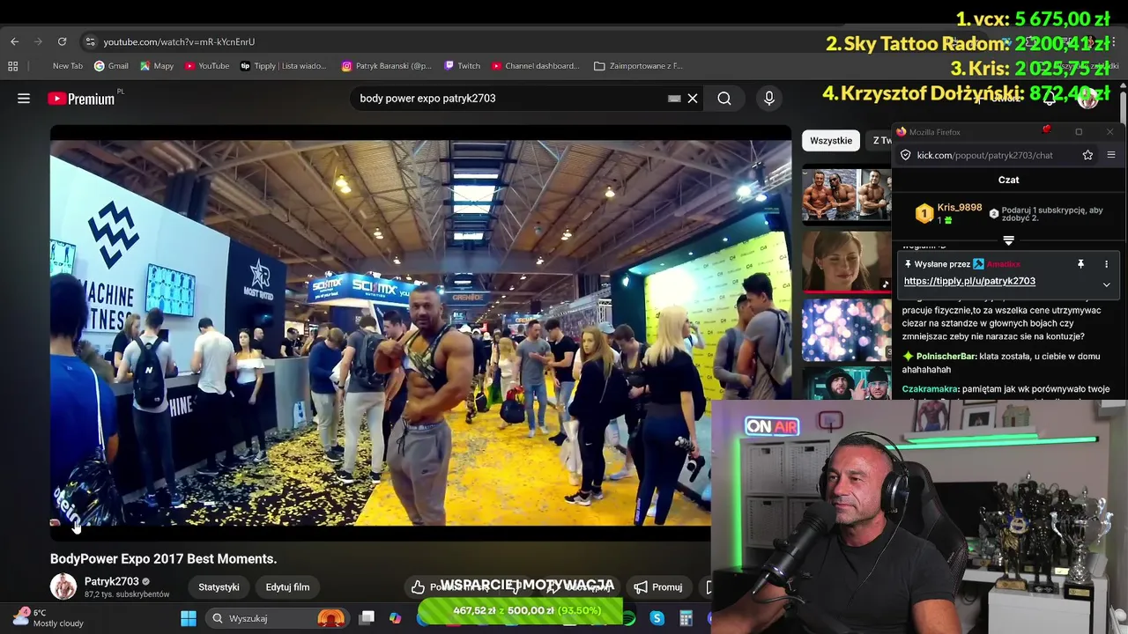Click the kick.com popout chat URL
Viewport: 1128px width, 634px height.
(984, 155)
